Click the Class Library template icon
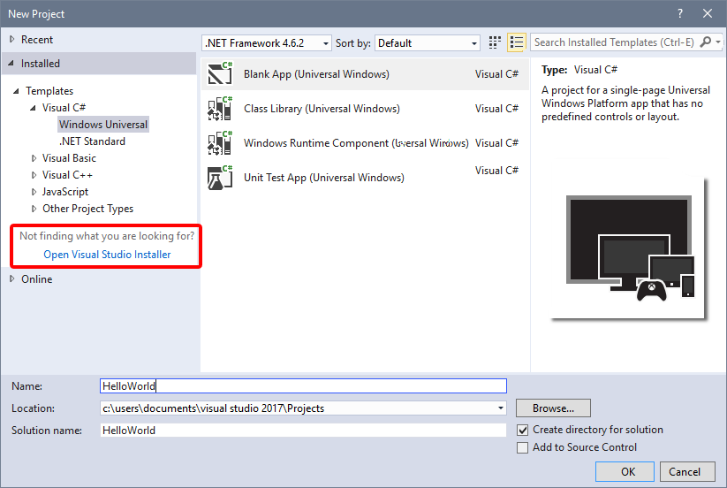727x488 pixels. (x=220, y=109)
